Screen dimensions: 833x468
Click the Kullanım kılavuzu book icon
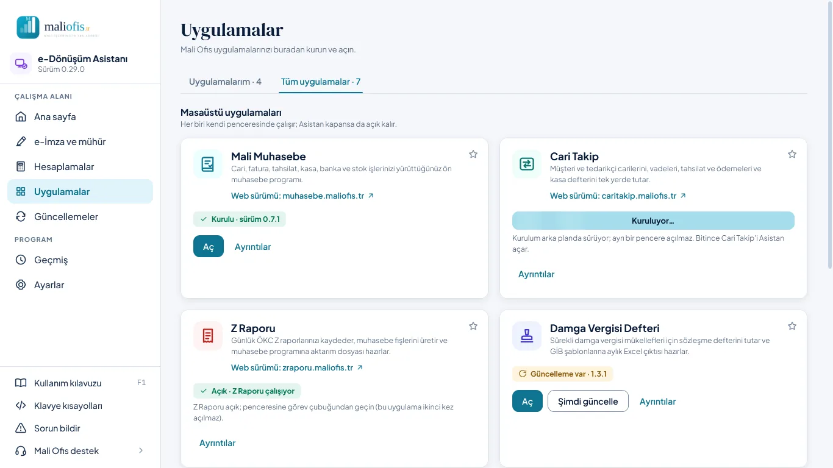point(21,383)
